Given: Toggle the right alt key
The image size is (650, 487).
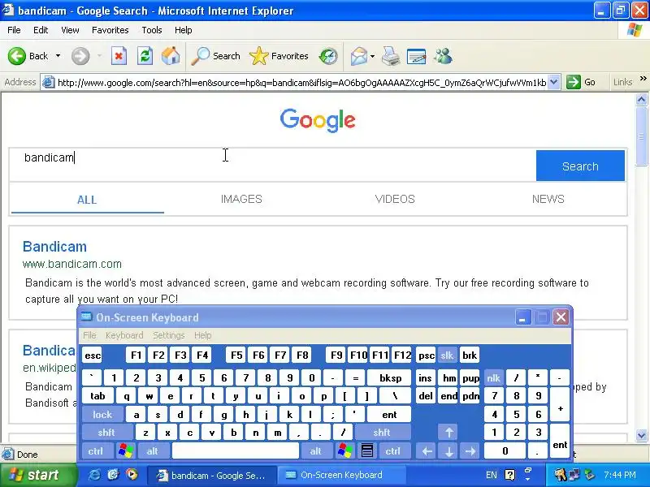Looking at the screenshot, I should point(316,450).
